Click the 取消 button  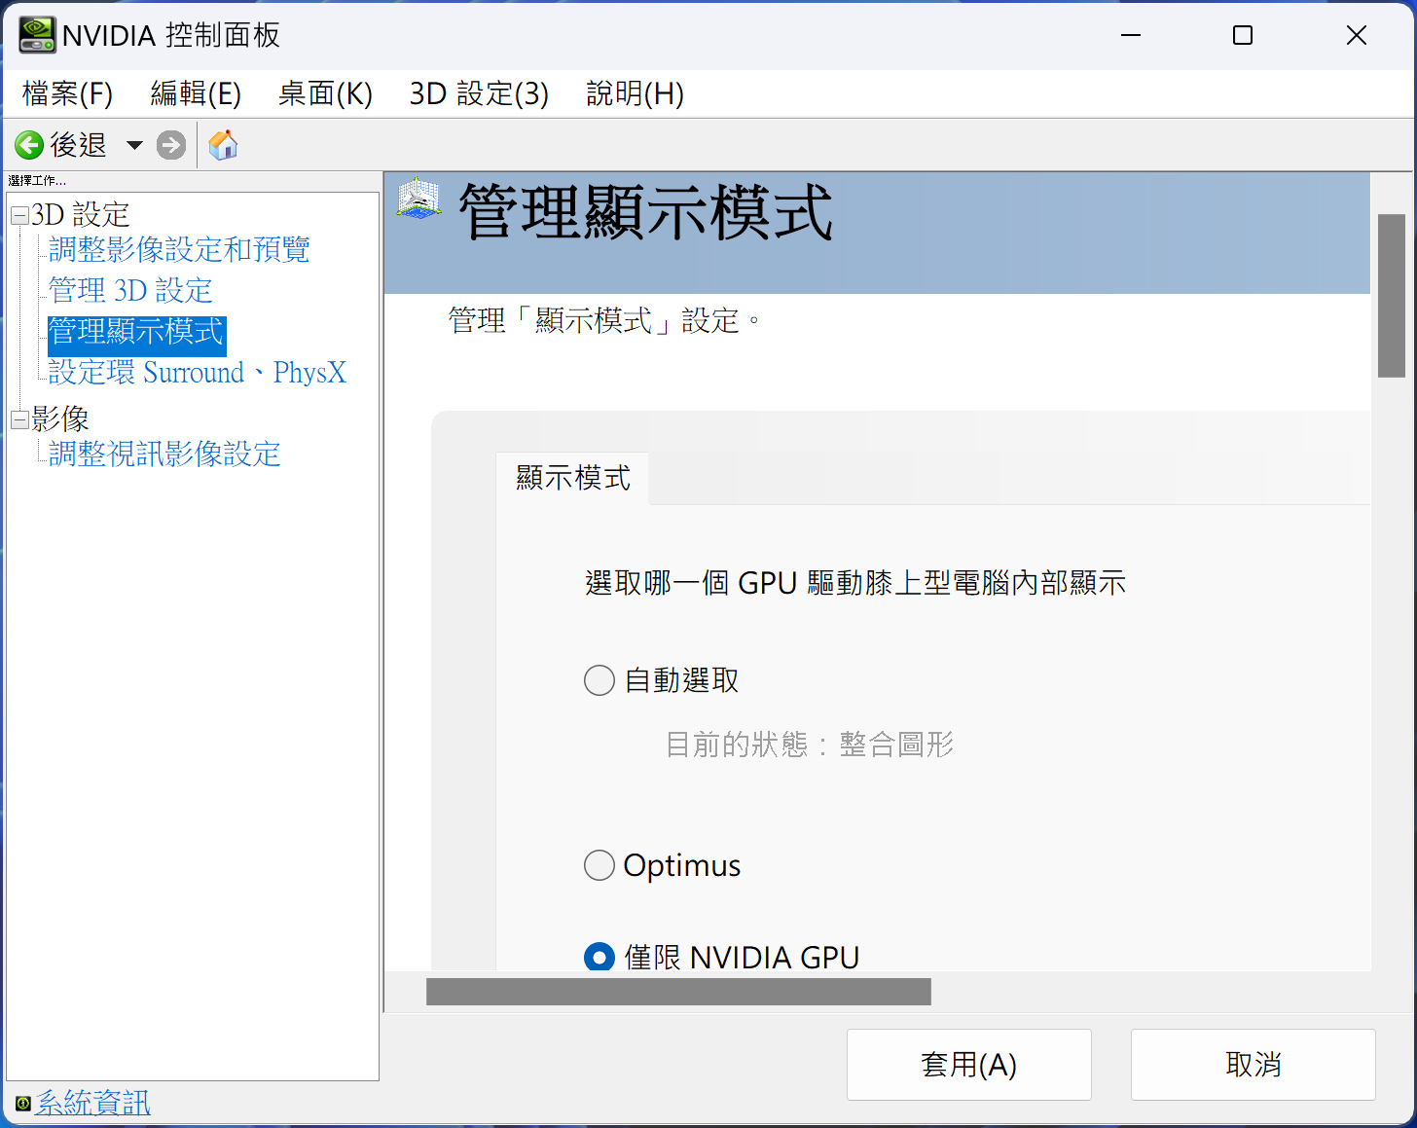pyautogui.click(x=1253, y=1065)
